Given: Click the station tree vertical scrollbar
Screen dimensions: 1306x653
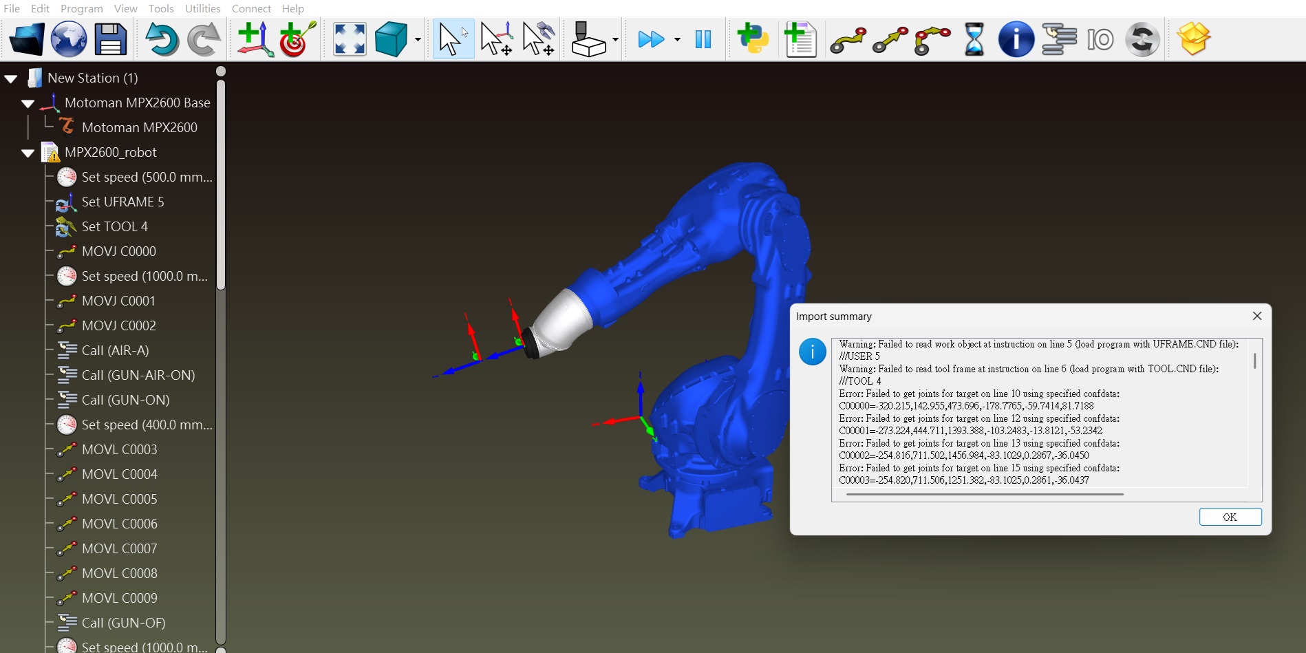Looking at the screenshot, I should click(221, 185).
